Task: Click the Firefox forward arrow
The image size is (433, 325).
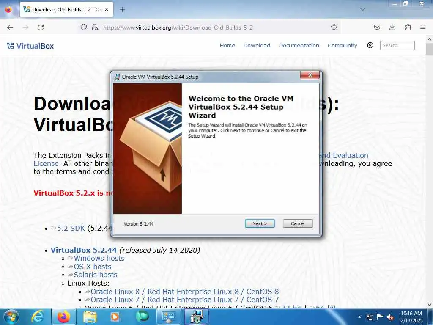Action: 25,28
